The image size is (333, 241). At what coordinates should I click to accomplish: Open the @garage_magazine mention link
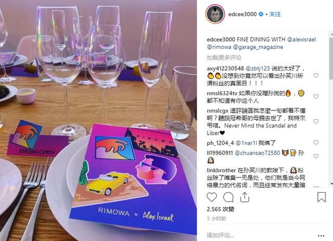click(258, 47)
